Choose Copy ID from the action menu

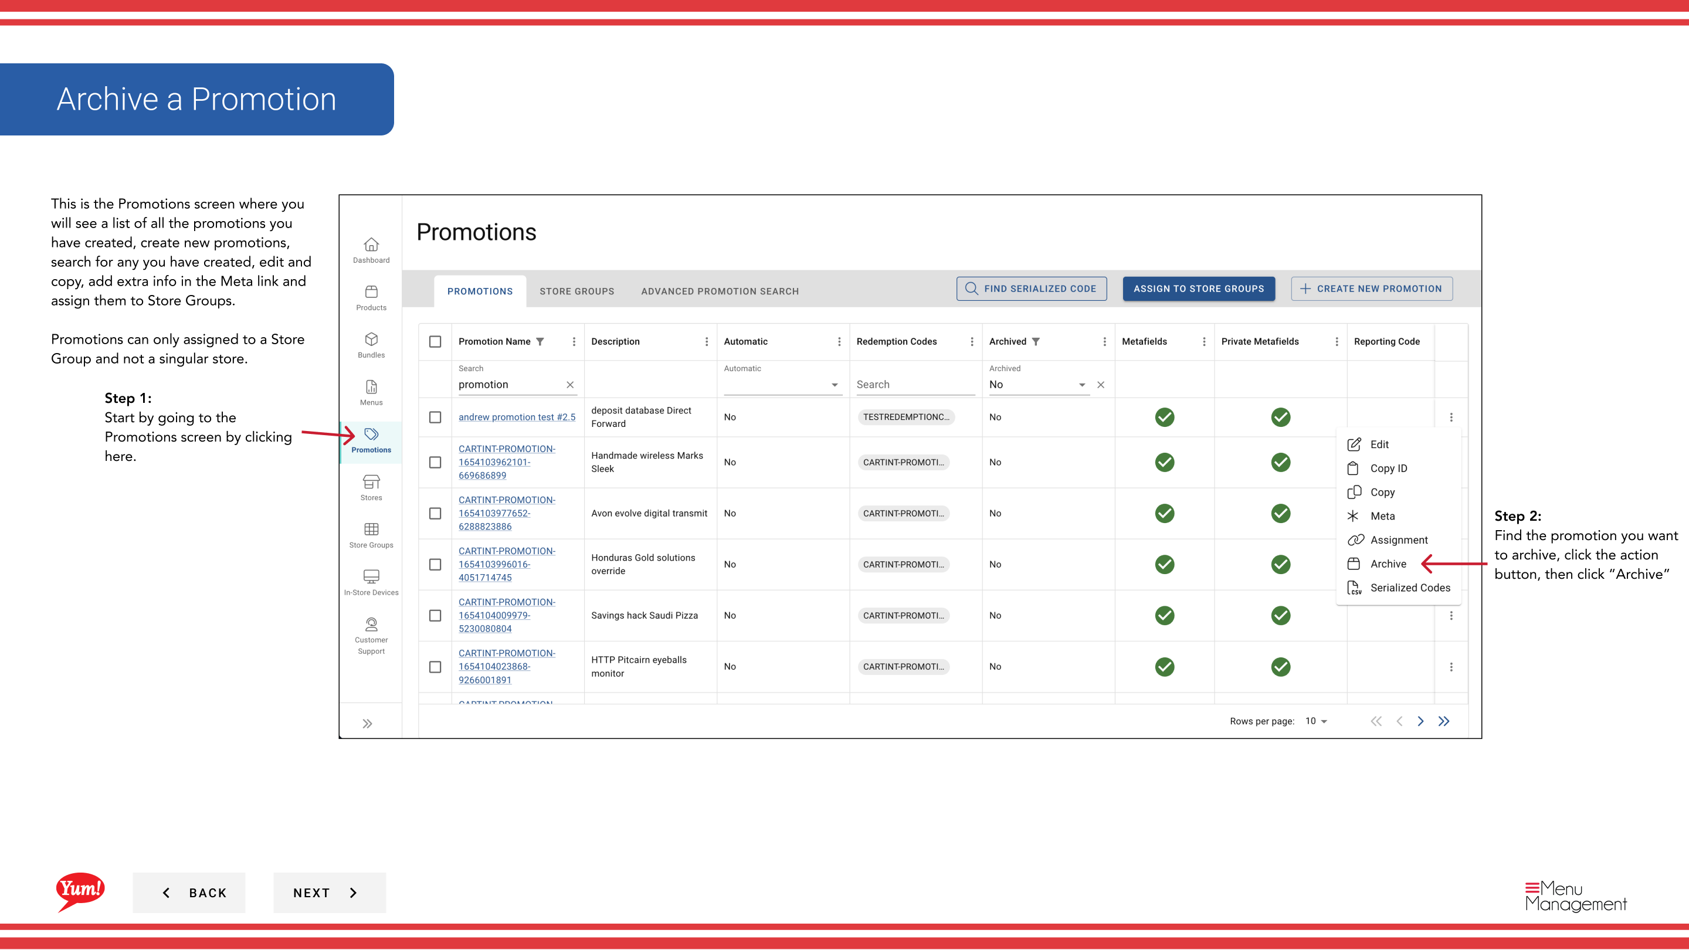click(1398, 468)
